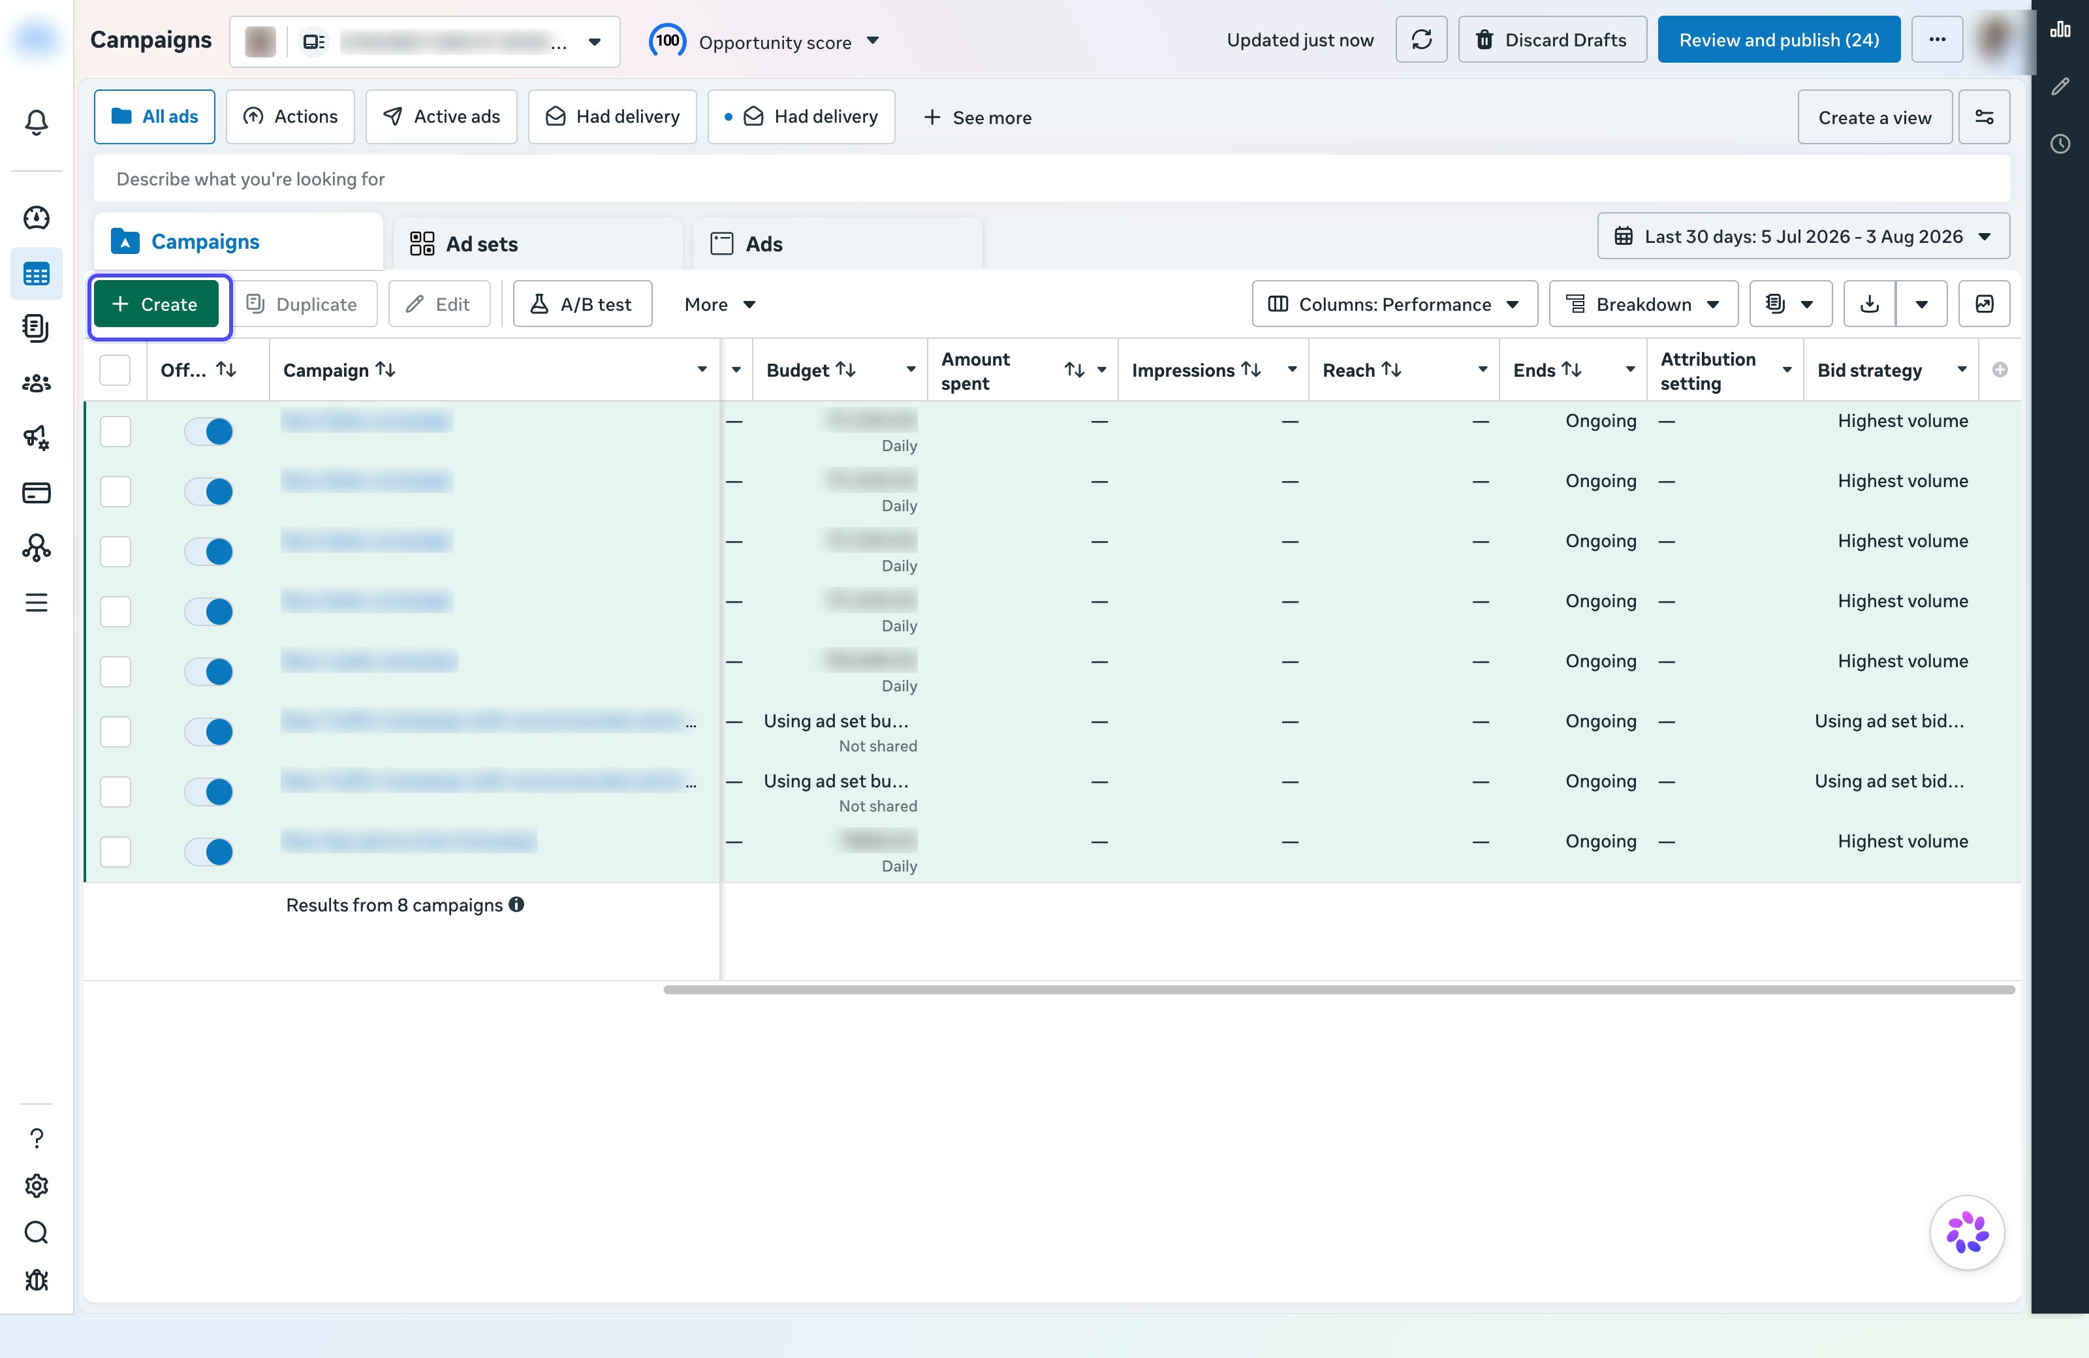This screenshot has height=1358, width=2089.
Task: Open advertising settings megaphone icon in sidebar
Action: coord(36,438)
